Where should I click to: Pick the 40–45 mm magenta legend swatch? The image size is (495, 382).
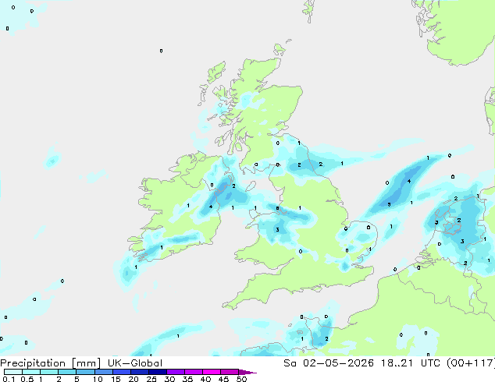[x=212, y=372]
